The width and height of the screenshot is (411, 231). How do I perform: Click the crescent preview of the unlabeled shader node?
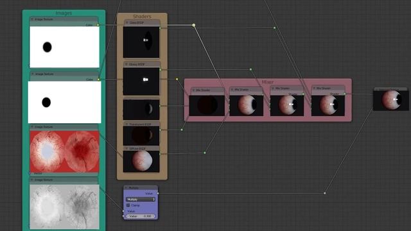(x=141, y=110)
